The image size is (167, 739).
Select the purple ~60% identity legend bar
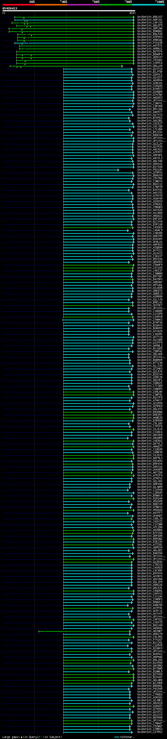click(83, 5)
